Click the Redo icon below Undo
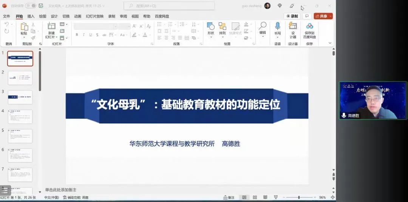Screen dimensions: 408x202 [6, 31]
